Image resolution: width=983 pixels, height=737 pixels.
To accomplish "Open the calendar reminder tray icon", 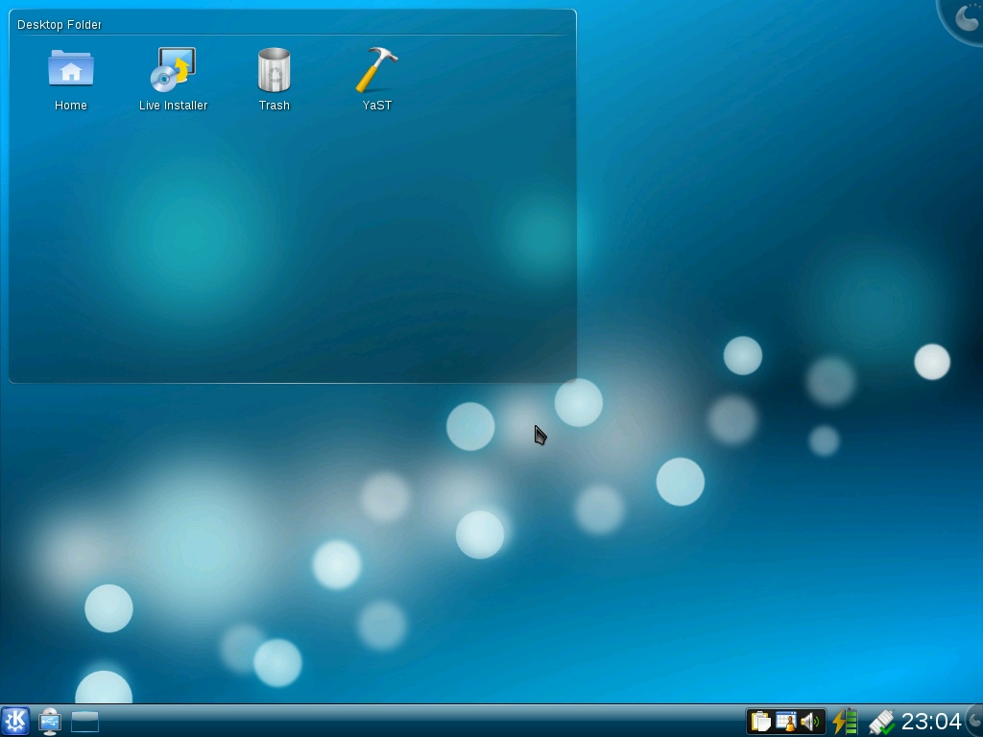I will coord(785,722).
